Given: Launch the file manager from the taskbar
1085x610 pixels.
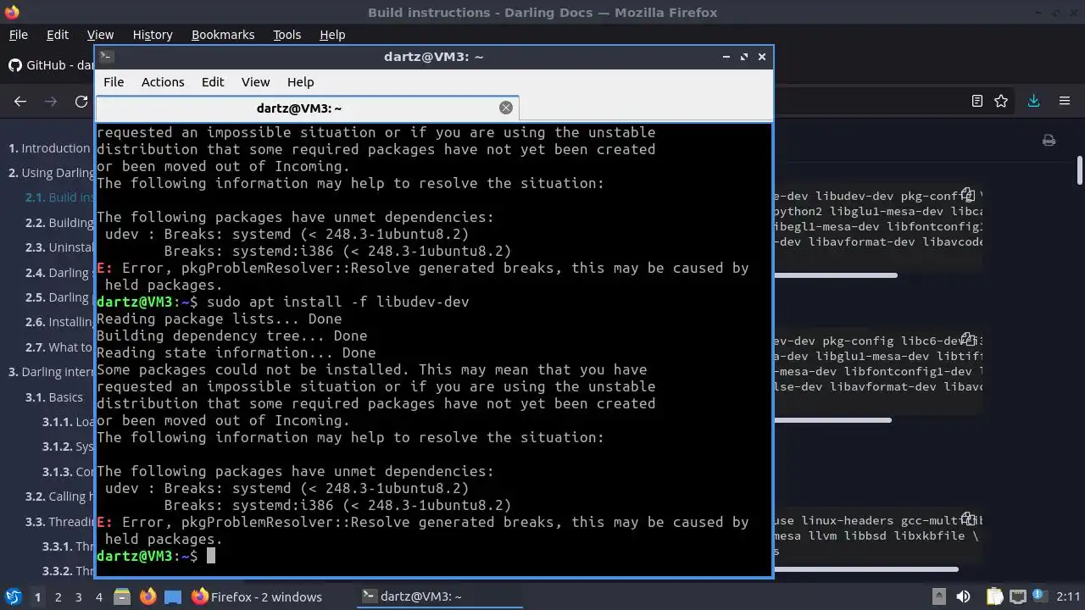Looking at the screenshot, I should [122, 596].
